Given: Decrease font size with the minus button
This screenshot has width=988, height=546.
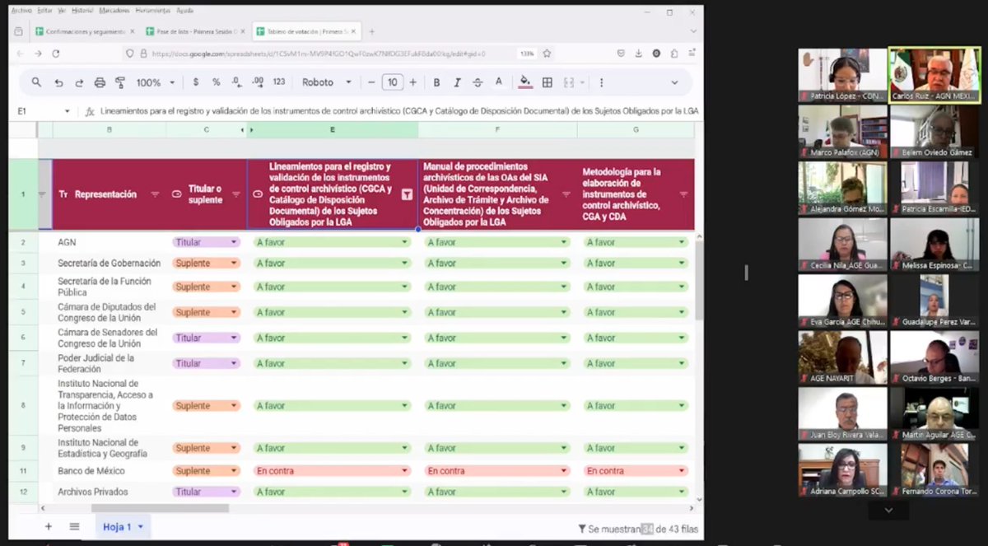Looking at the screenshot, I should [x=371, y=82].
